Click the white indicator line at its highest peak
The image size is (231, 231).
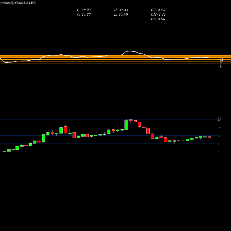129,51
